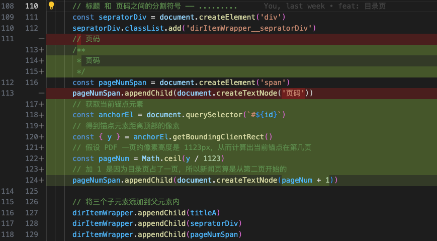The width and height of the screenshot is (437, 241).
Task: Click the lightbulb code action icon
Action: coord(51,6)
